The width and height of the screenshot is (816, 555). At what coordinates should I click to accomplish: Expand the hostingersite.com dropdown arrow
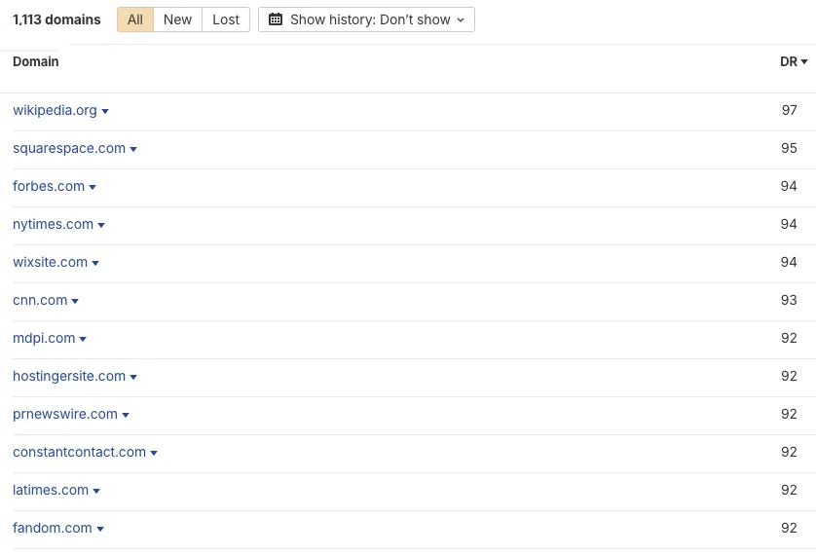[x=133, y=377]
